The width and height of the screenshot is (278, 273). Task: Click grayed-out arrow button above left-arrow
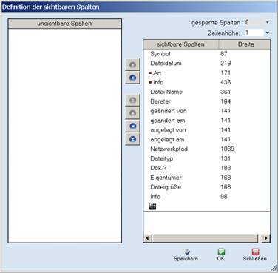(x=132, y=65)
